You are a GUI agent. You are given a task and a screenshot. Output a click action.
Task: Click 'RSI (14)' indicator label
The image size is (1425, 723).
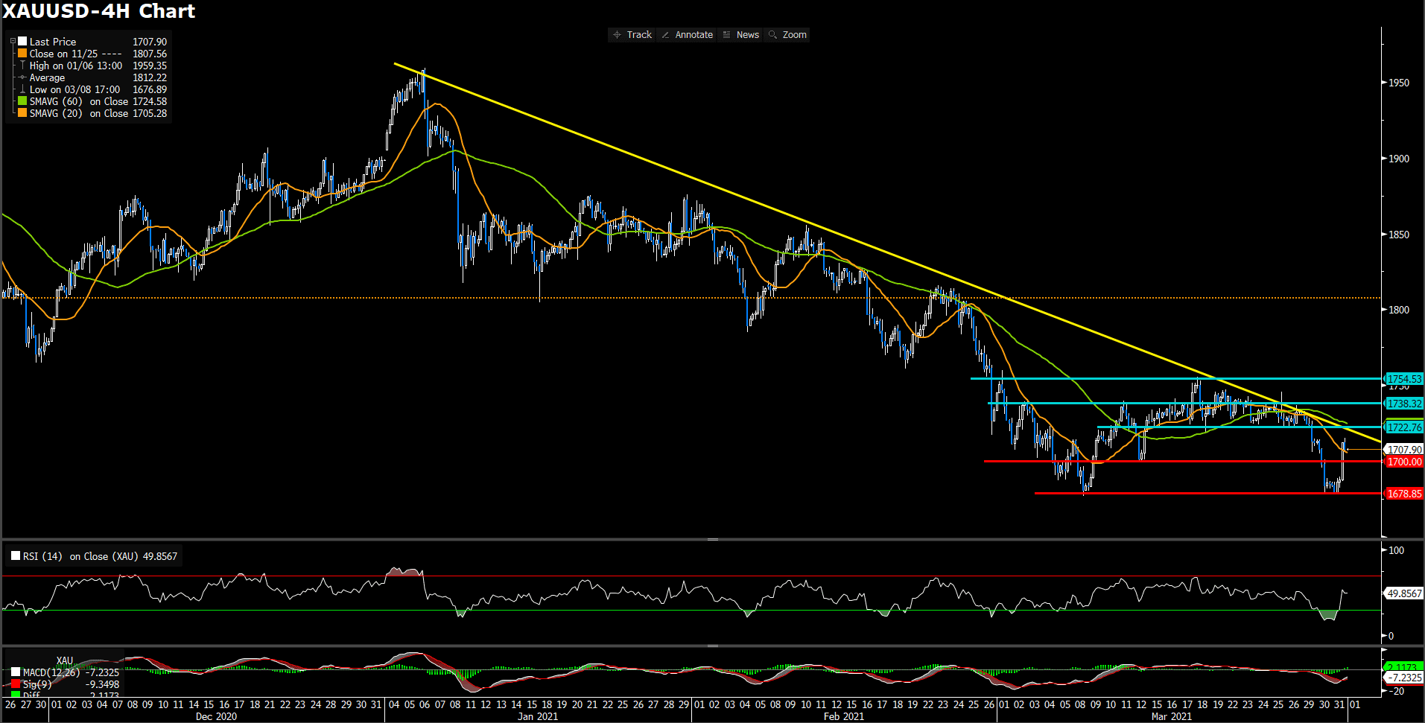pyautogui.click(x=42, y=556)
